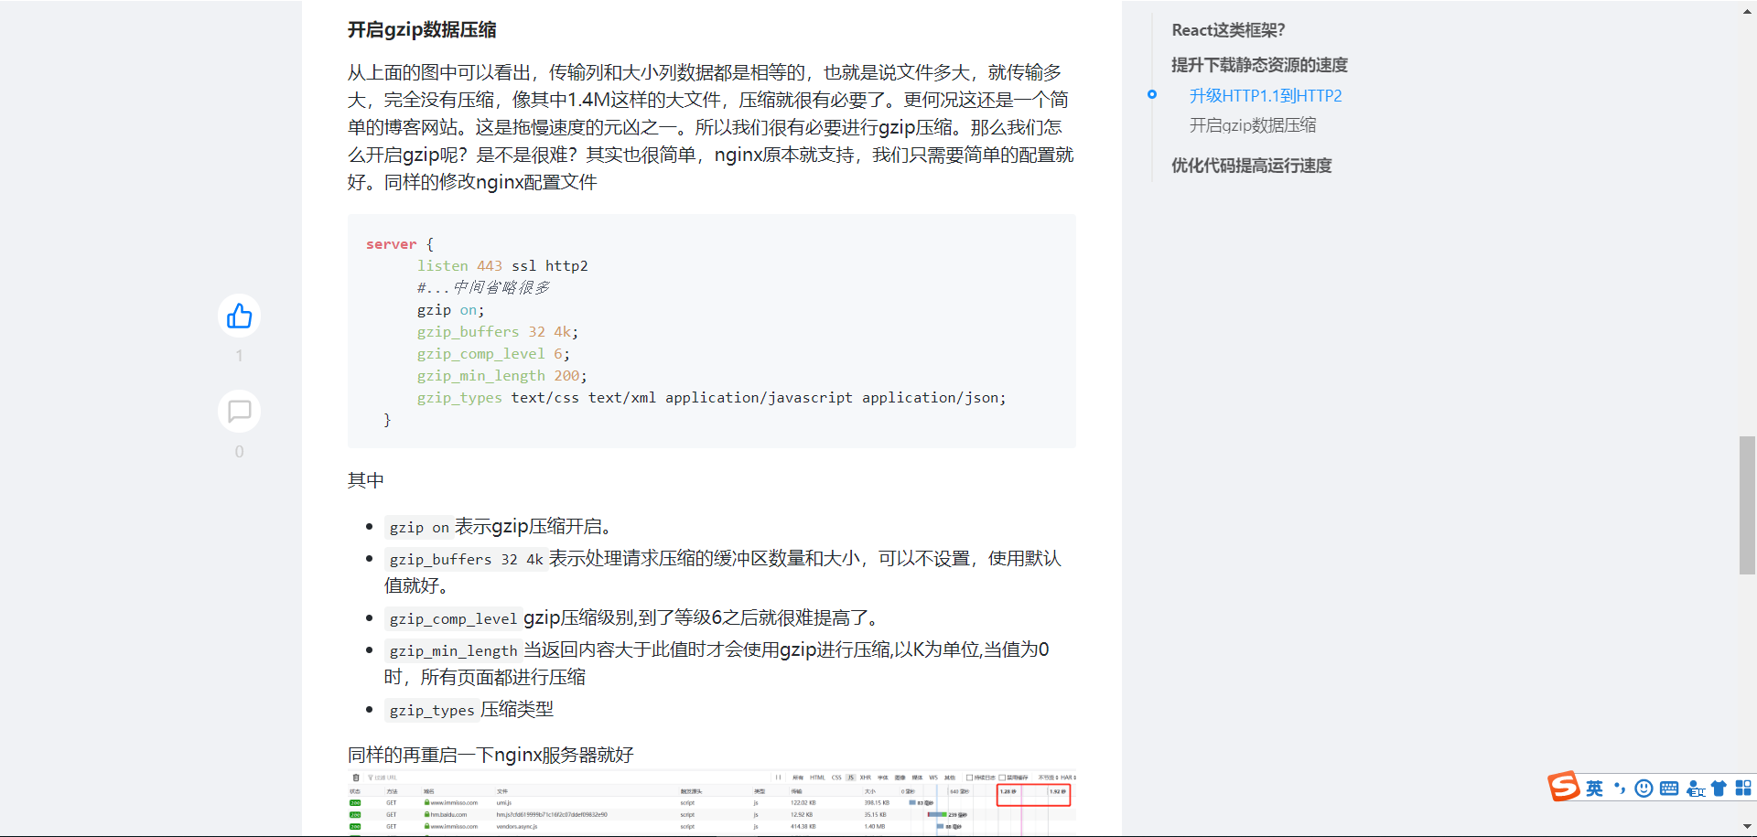Toggle the 英 language mode in IME bar
Image resolution: width=1757 pixels, height=837 pixels.
[1594, 789]
